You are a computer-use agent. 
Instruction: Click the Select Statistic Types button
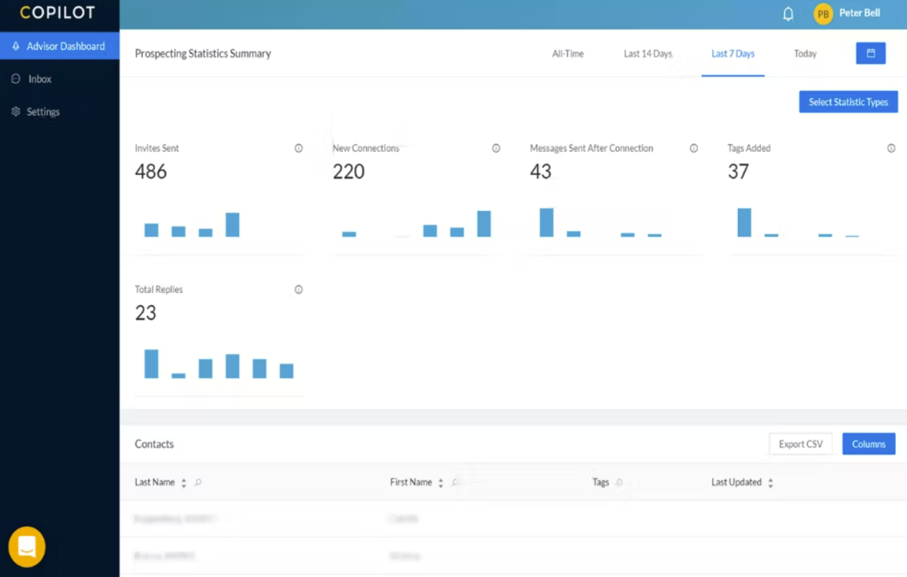849,102
